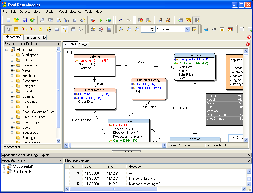This screenshot has width=253, height=193.
Task: Click the magnifier with plus zoom icon
Action: pos(137,29)
